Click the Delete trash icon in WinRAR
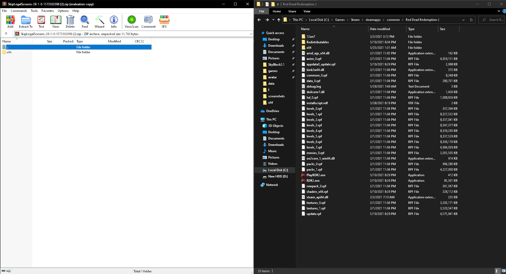Image resolution: width=506 pixels, height=274 pixels. (x=70, y=21)
